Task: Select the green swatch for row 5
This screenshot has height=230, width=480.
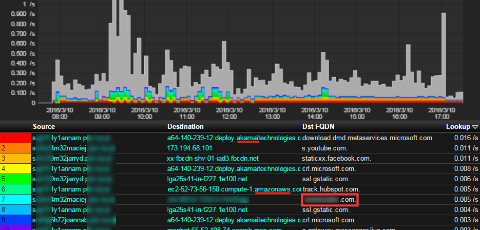Action: 15,179
